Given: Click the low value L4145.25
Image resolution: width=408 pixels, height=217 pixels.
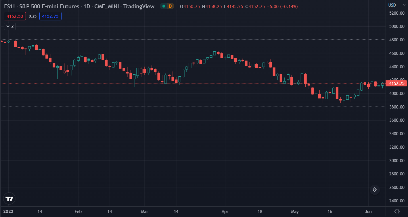Looking at the screenshot, I should (x=233, y=6).
